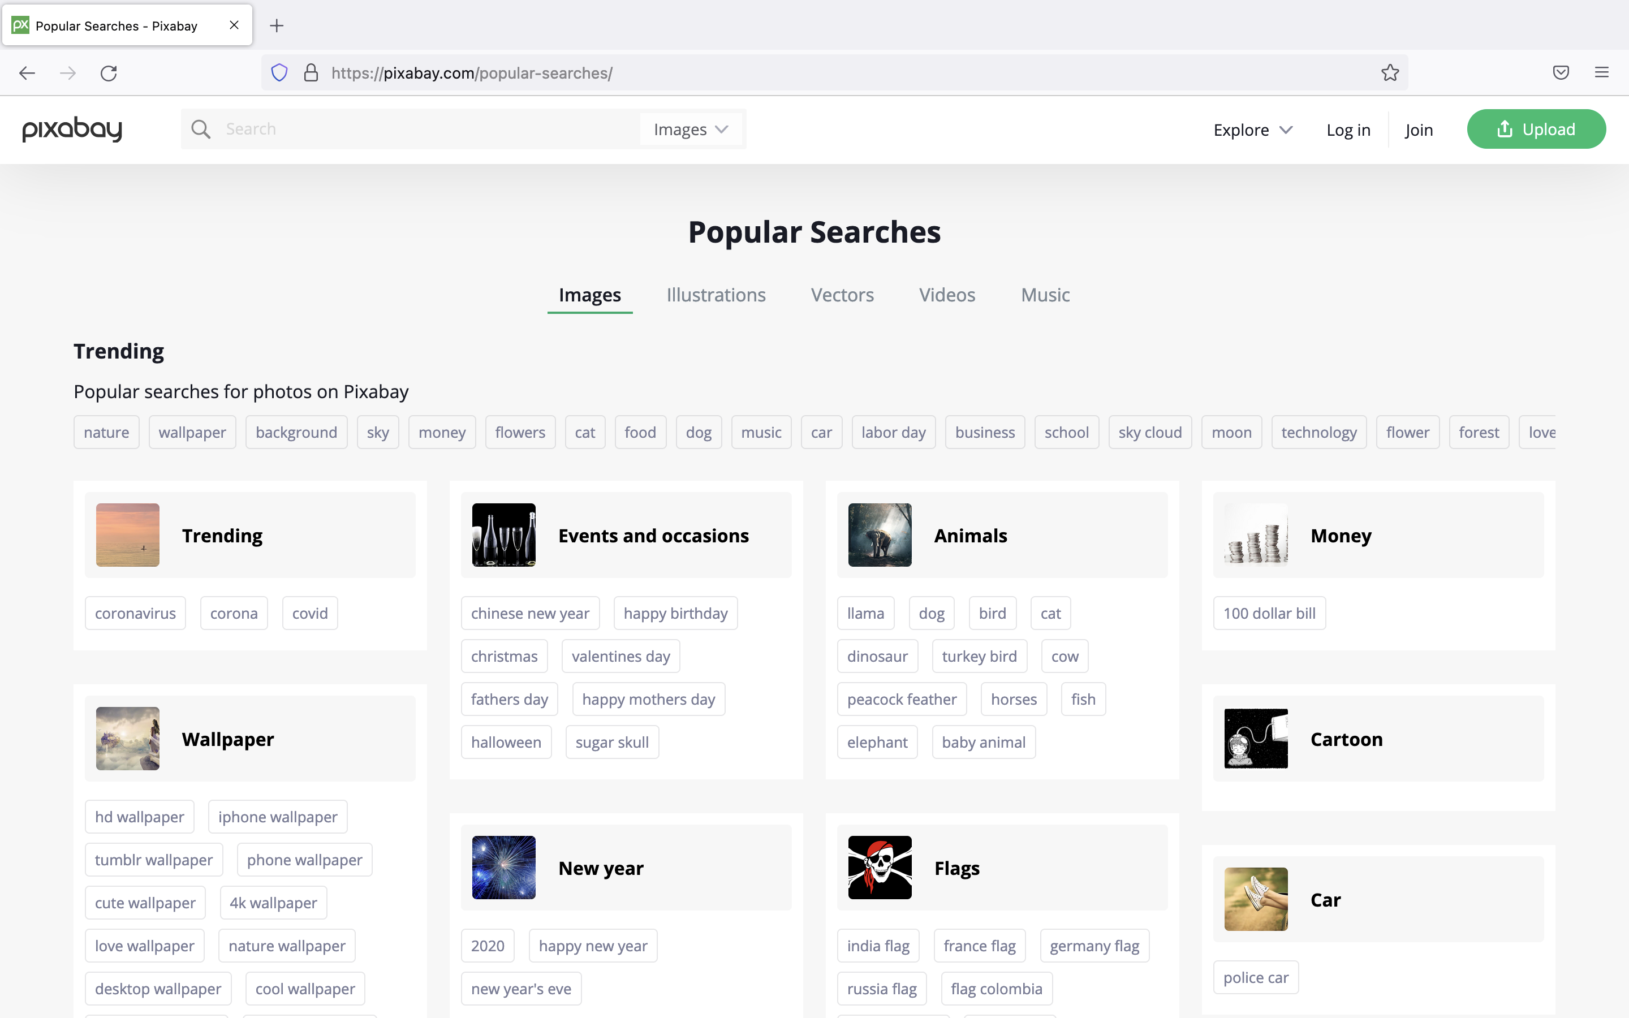The height and width of the screenshot is (1018, 1629).
Task: Open the Car category thumbnail
Action: coord(1256,899)
